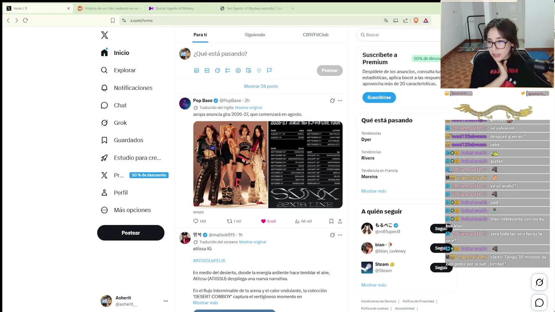Open Brave shields lion icon
The image size is (555, 312).
[416, 20]
